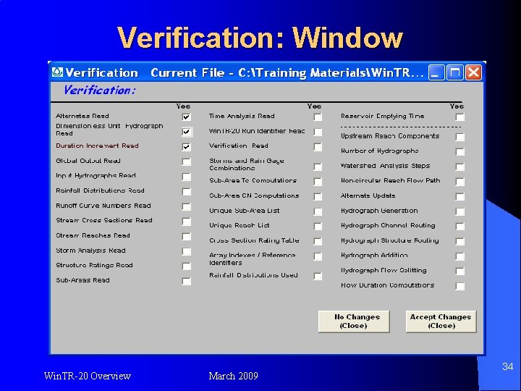
Task: Close the Verification window with X
Action: 473,72
